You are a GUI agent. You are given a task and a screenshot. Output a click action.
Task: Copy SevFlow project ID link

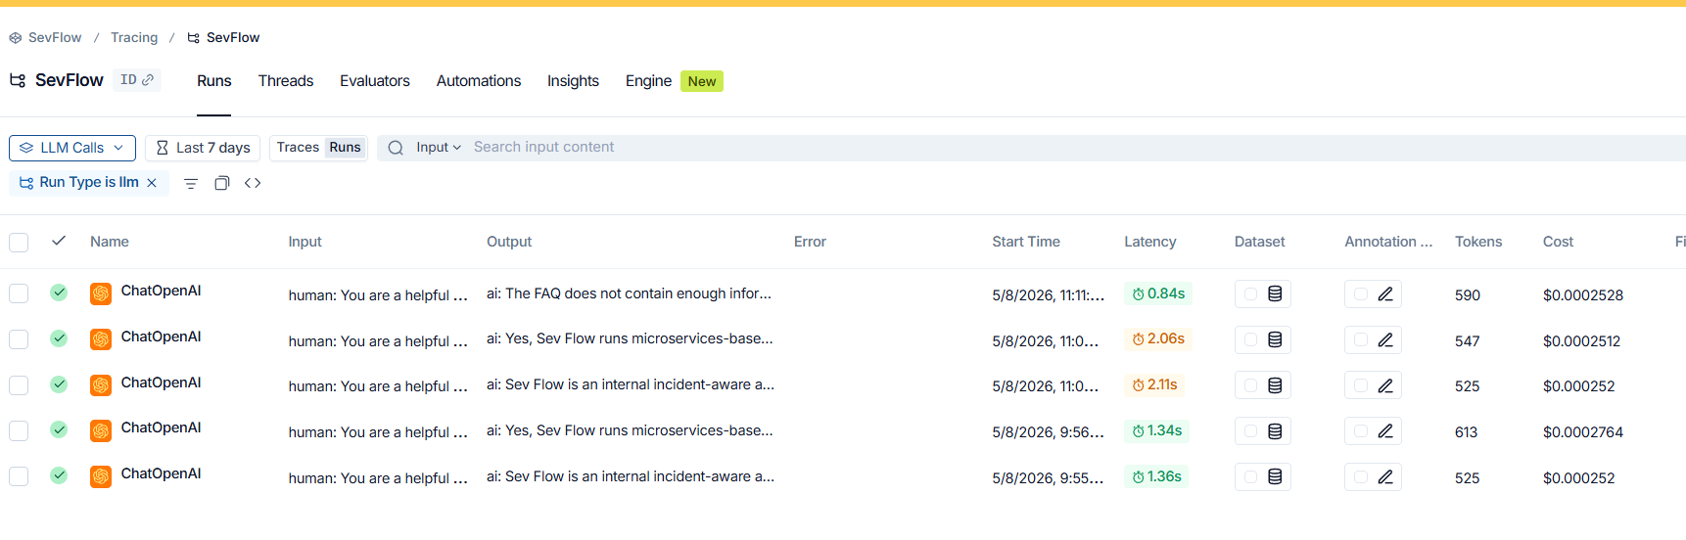click(137, 80)
